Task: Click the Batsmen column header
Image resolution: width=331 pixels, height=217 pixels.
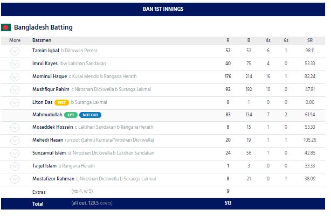Action: (42, 40)
